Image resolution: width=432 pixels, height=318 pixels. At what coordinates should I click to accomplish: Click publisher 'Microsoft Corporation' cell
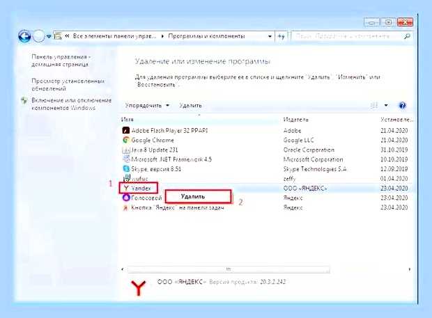(313, 159)
